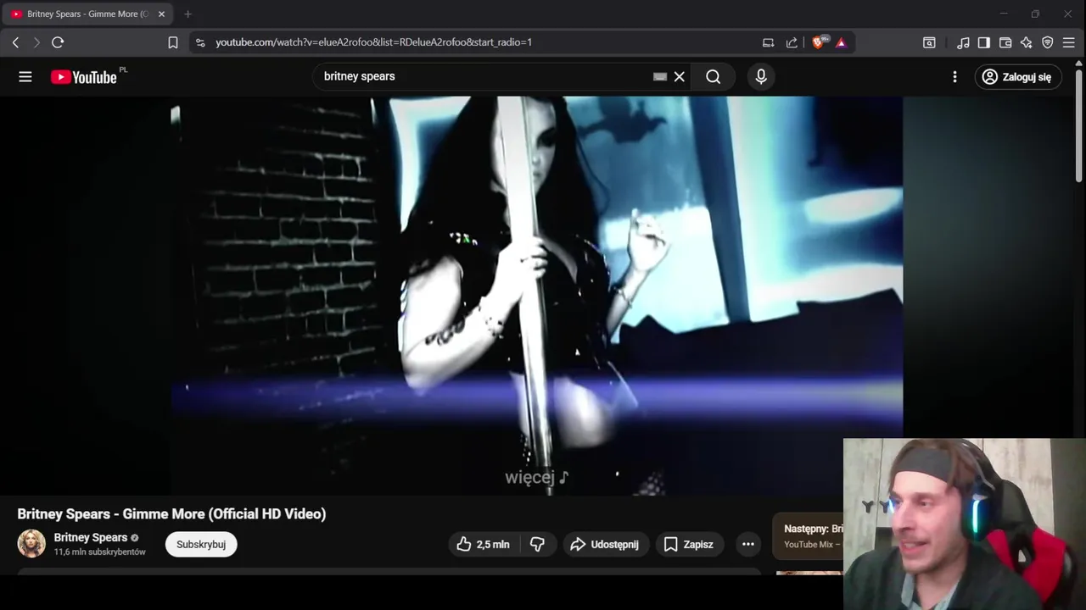Open the Britney Spears channel avatar
Image resolution: width=1086 pixels, height=610 pixels.
(31, 544)
